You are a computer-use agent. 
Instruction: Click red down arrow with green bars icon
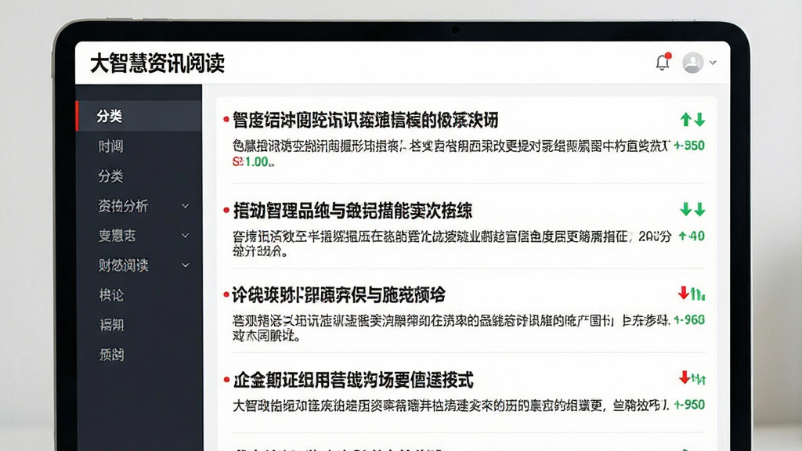(692, 294)
